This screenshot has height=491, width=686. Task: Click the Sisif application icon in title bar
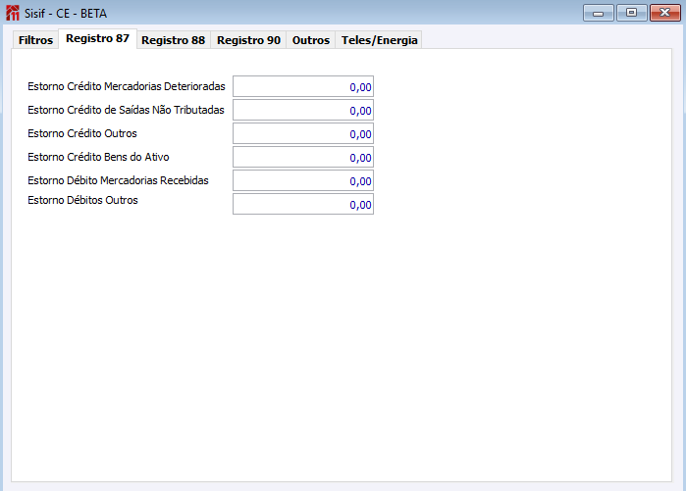tap(13, 13)
